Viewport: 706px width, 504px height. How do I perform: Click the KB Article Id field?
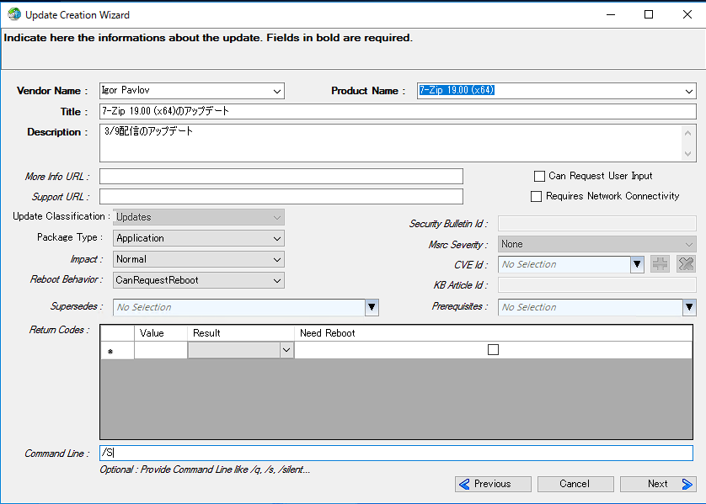596,285
